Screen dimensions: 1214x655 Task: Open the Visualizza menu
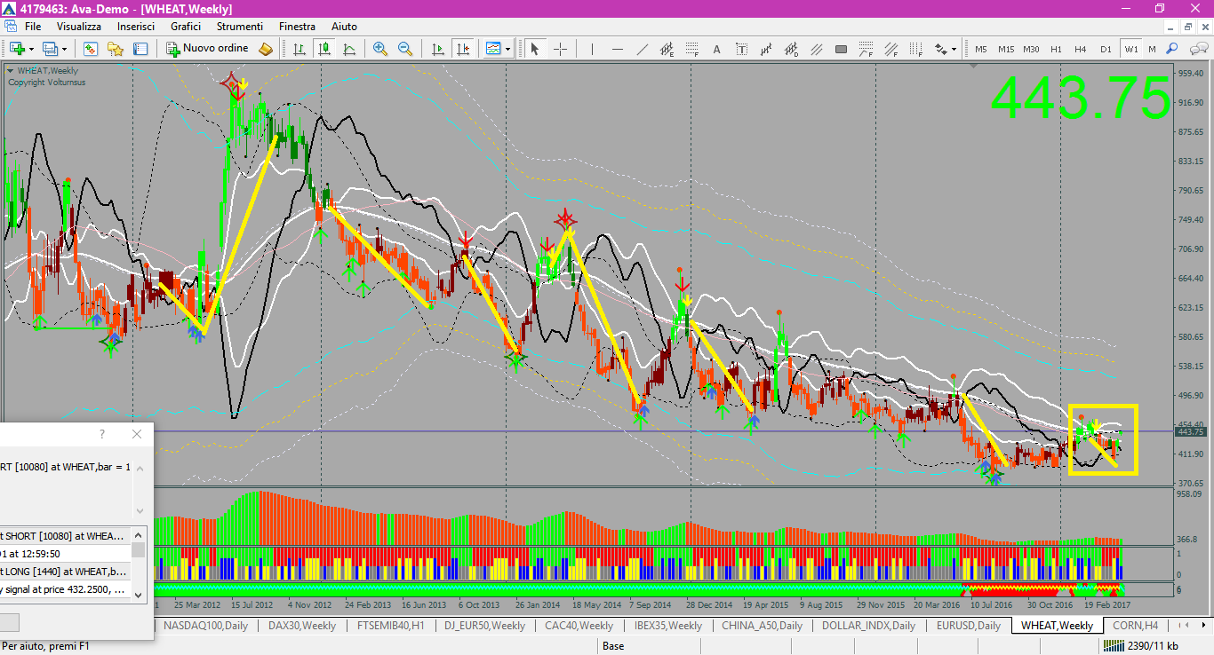(79, 27)
